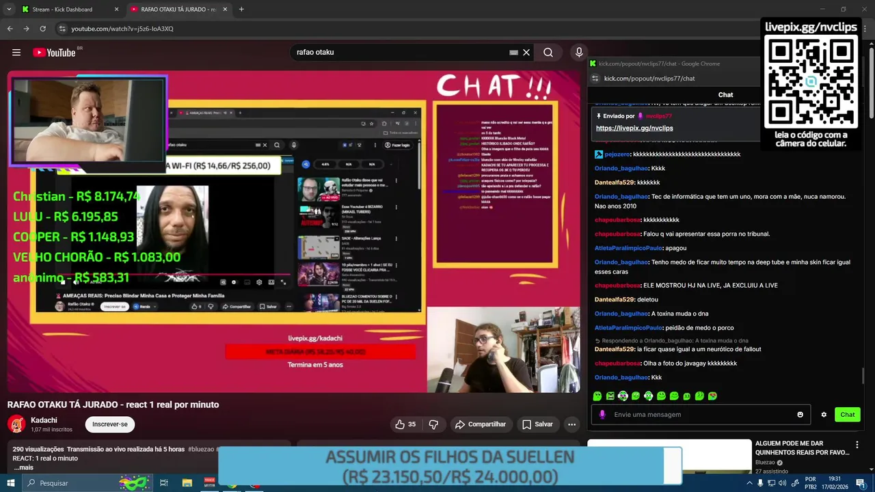Open user Orlando_bagulhao from the 'Kkkk' message

[x=621, y=168]
